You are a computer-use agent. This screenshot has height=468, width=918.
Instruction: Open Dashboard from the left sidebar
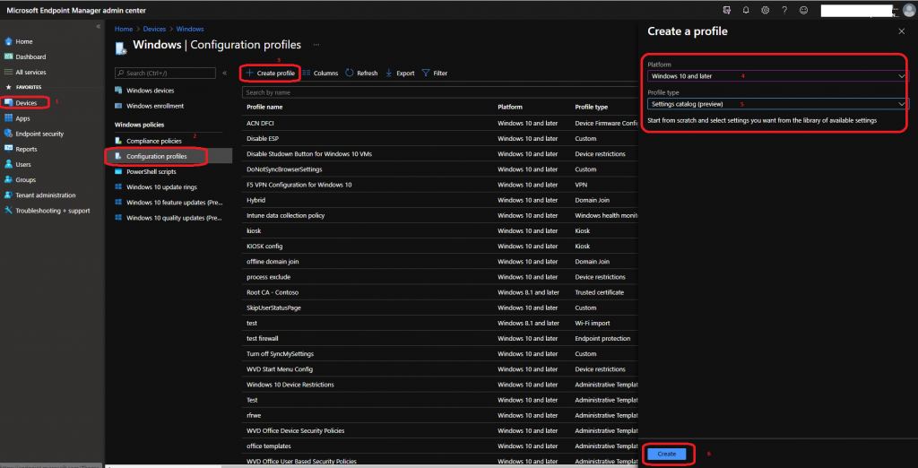coord(30,56)
